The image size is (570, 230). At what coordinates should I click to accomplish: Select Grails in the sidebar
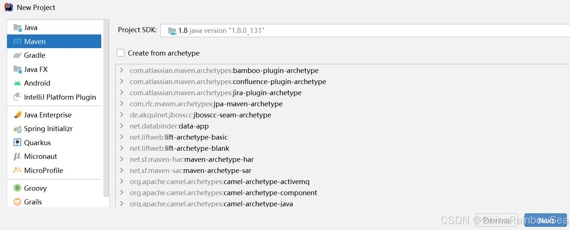(x=33, y=201)
